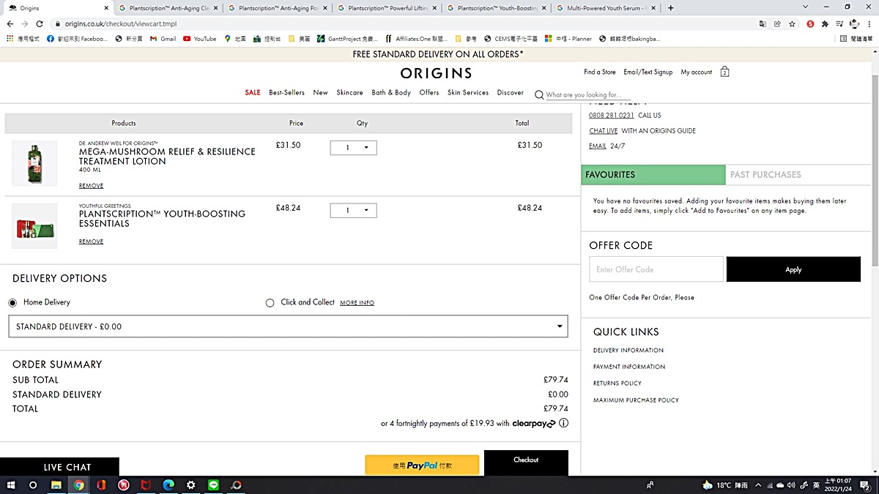The image size is (879, 494).
Task: Select Click and Collect radio button
Action: coord(270,302)
